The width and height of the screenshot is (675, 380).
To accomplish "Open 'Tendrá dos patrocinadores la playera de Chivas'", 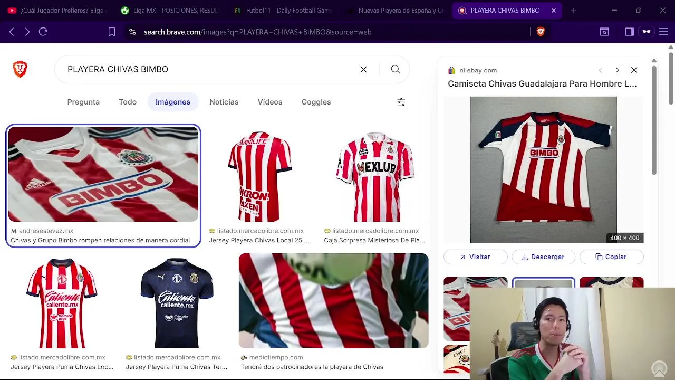I will point(312,367).
